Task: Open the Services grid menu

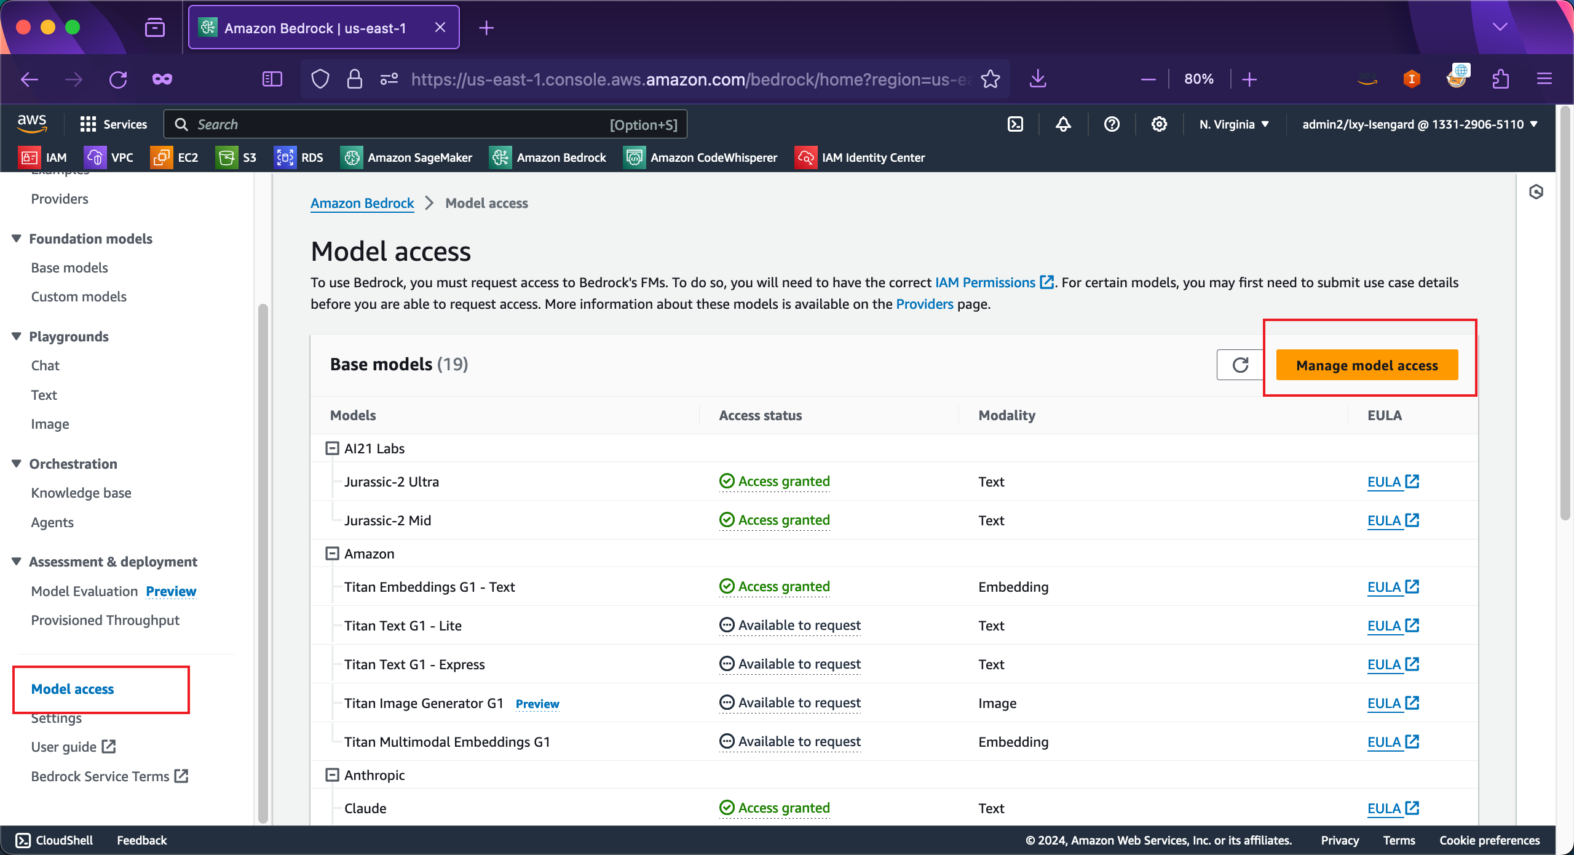Action: pyautogui.click(x=114, y=124)
